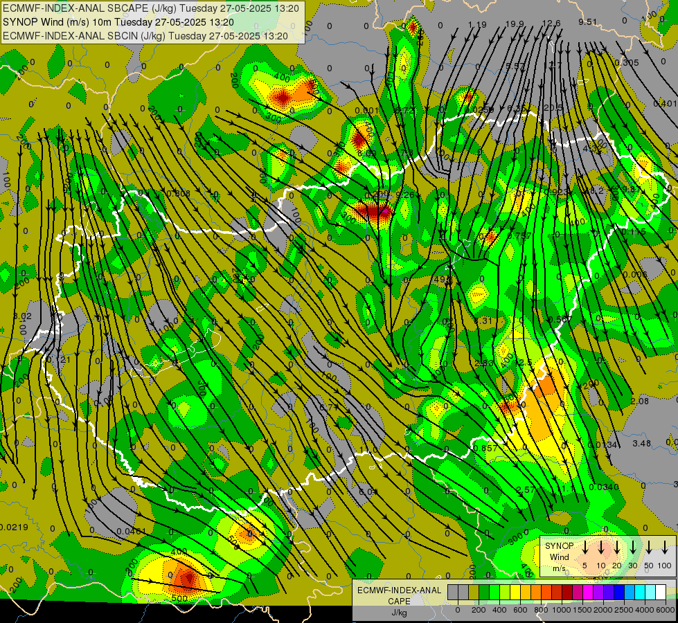
Task: Click the 2.83 value label on map
Action: 483,363
